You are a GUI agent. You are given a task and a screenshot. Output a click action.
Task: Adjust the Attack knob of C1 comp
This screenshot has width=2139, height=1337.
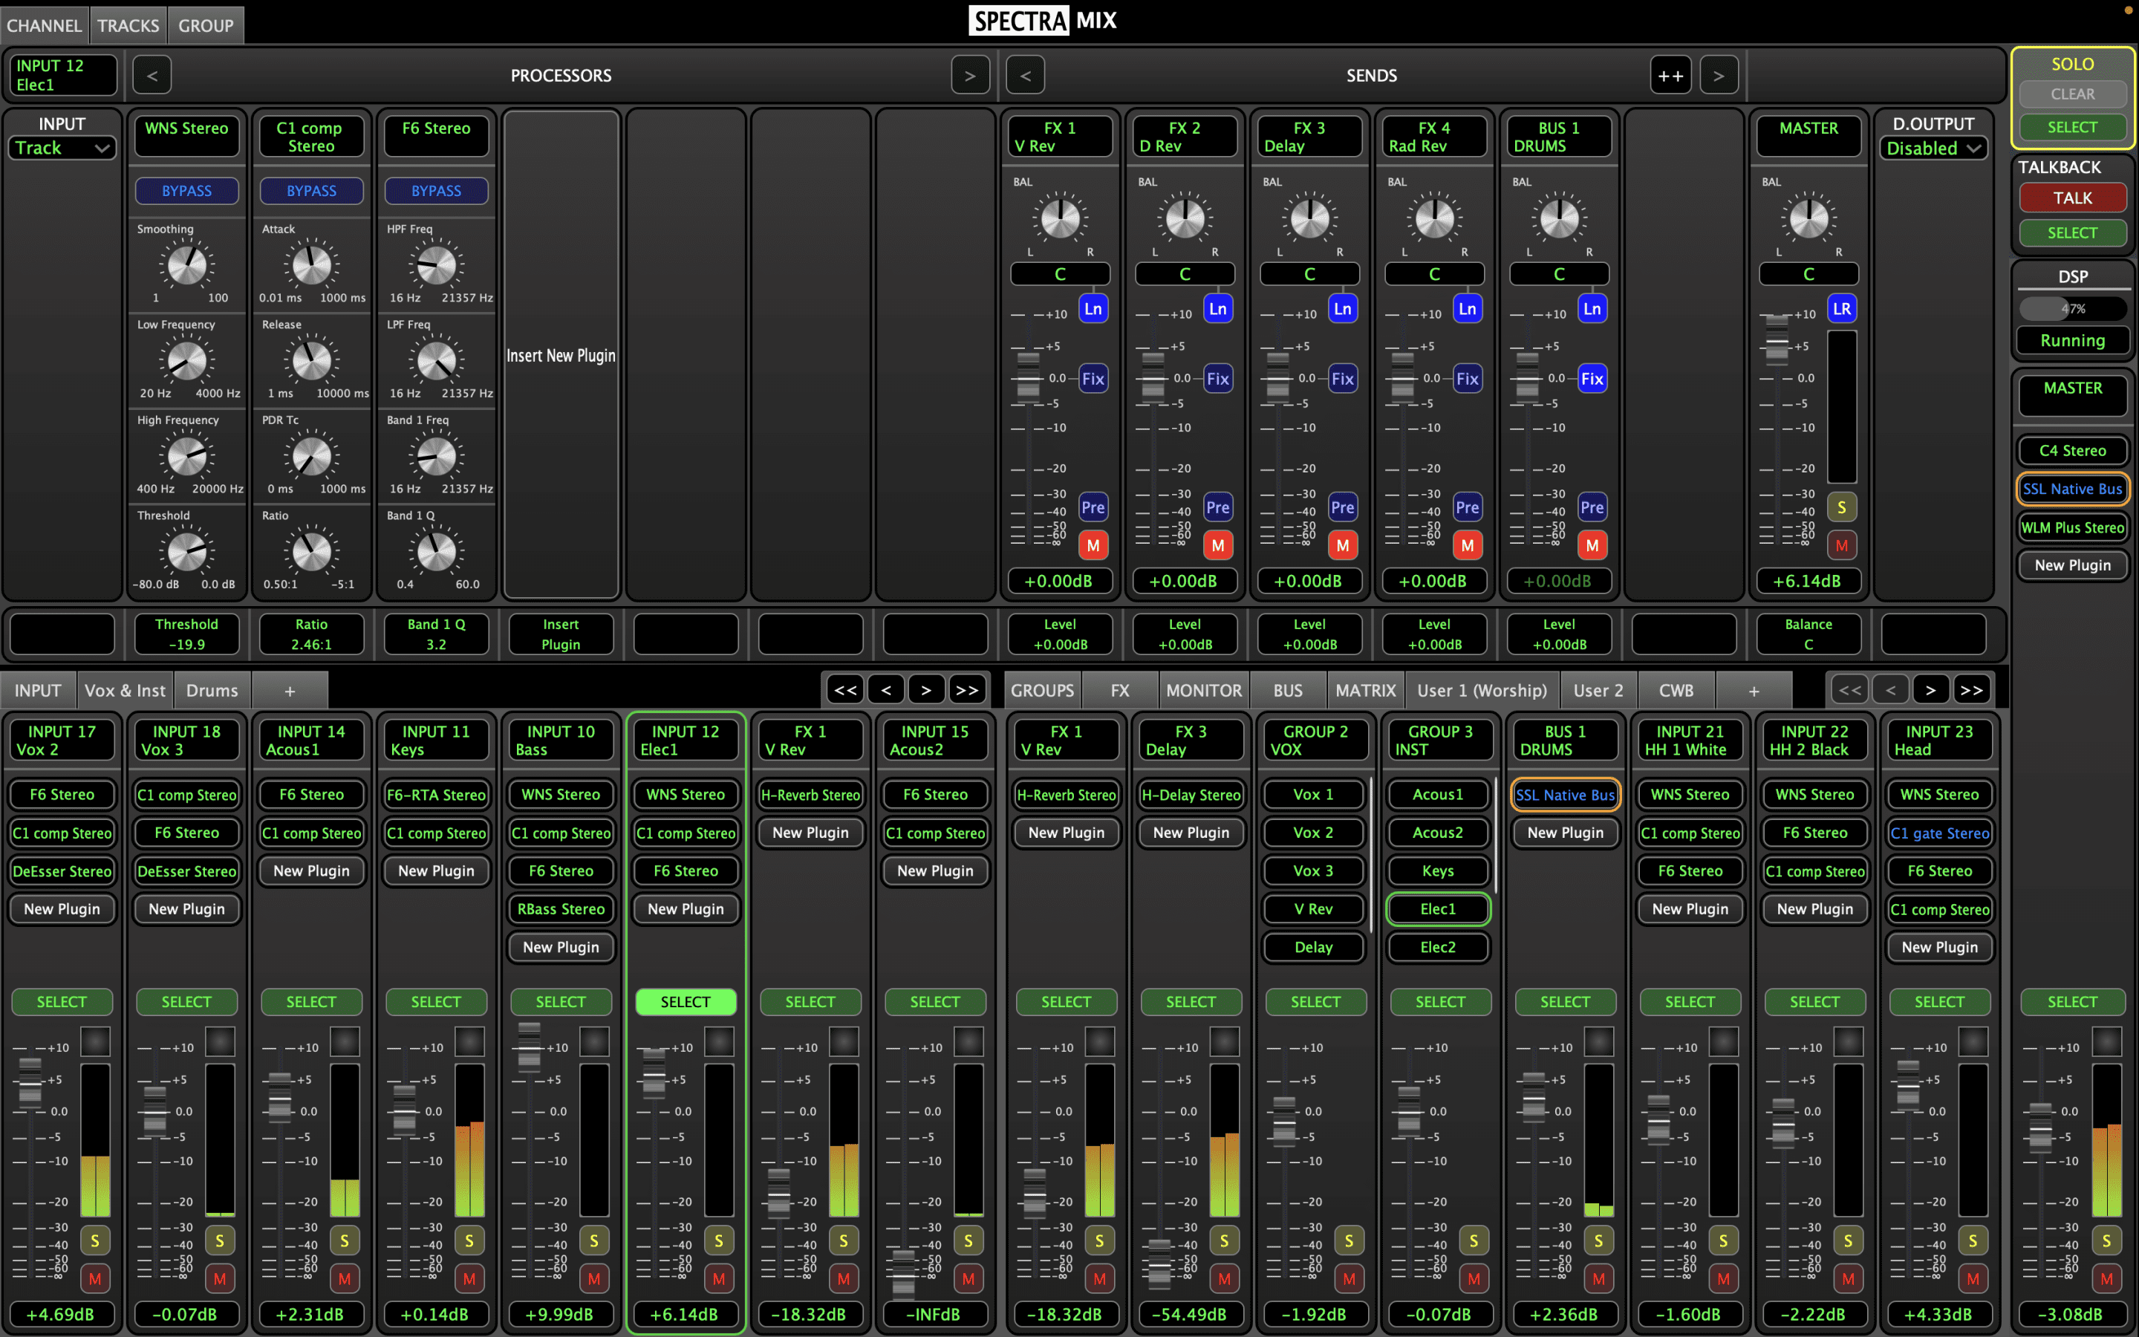coord(311,264)
